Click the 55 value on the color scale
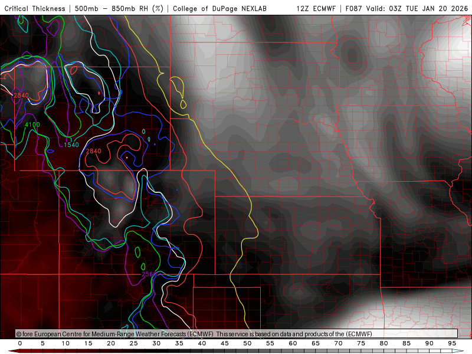Viewport: 472px width, 354px height. (x=270, y=343)
